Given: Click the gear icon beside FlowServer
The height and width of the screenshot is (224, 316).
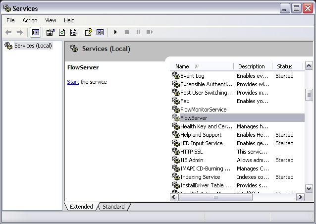Looking at the screenshot, I should 175,118.
